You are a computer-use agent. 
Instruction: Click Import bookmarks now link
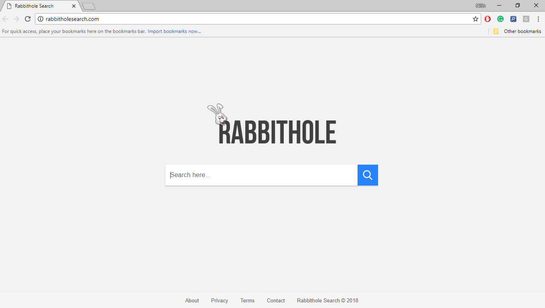coord(174,31)
